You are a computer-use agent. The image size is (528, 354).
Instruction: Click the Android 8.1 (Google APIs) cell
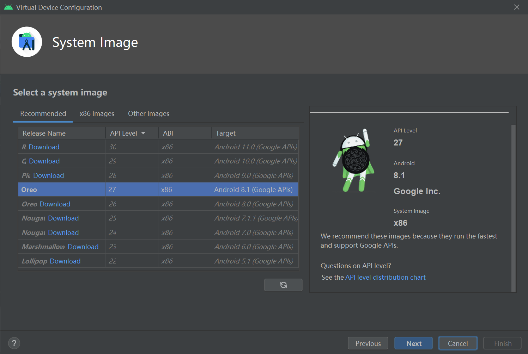tap(255, 190)
